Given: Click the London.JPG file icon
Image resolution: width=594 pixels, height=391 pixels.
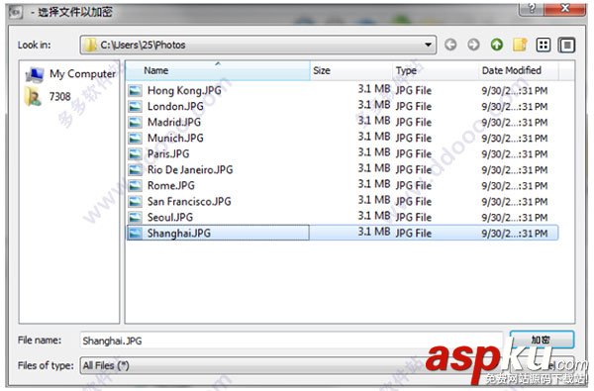Looking at the screenshot, I should coord(136,107).
